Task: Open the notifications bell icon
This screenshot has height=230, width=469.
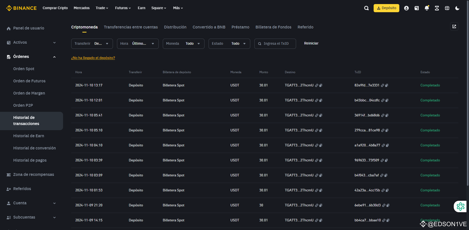Action: click(x=427, y=8)
